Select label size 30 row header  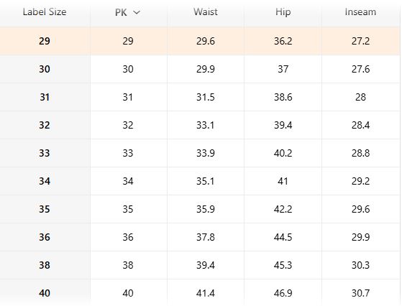point(45,69)
